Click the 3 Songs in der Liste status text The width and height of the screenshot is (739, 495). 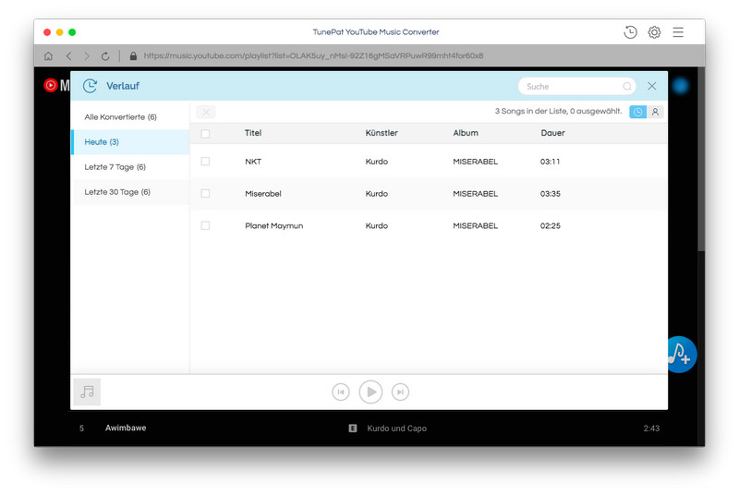tap(559, 111)
